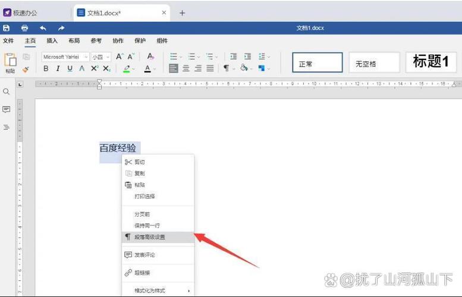Open the font color dropdown arrow

(155, 69)
